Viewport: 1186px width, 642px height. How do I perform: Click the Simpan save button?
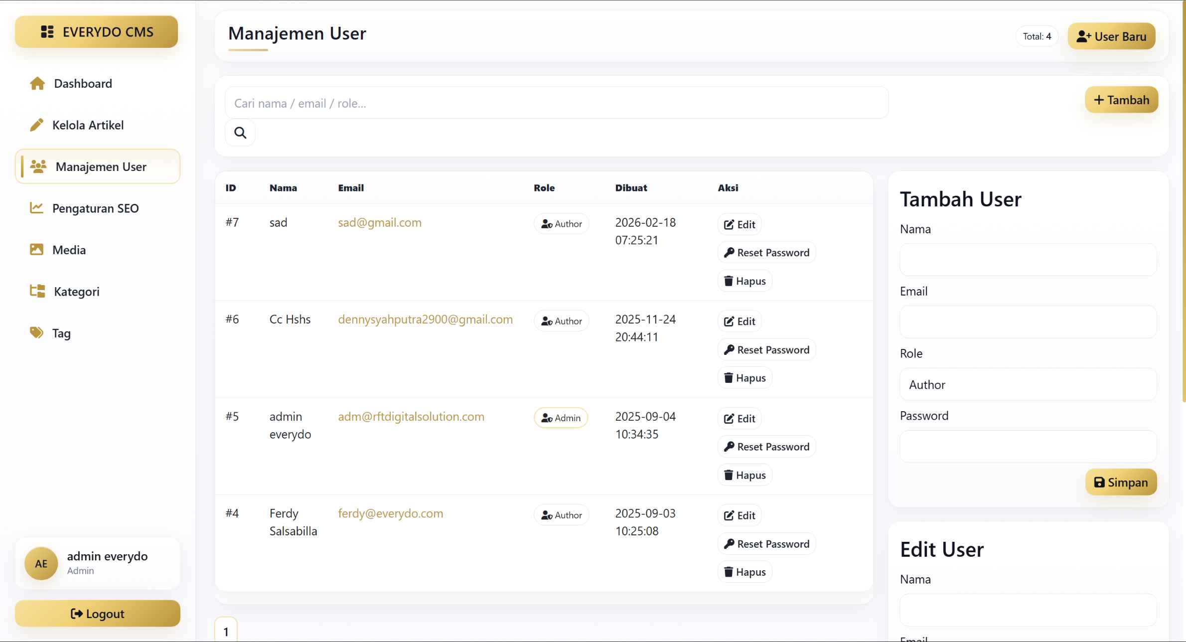(1121, 482)
